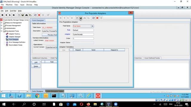This screenshot has height=107, width=191.
Task: Click red X delete in Pre-Populate Adapters toolbar
Action: pos(97,18)
